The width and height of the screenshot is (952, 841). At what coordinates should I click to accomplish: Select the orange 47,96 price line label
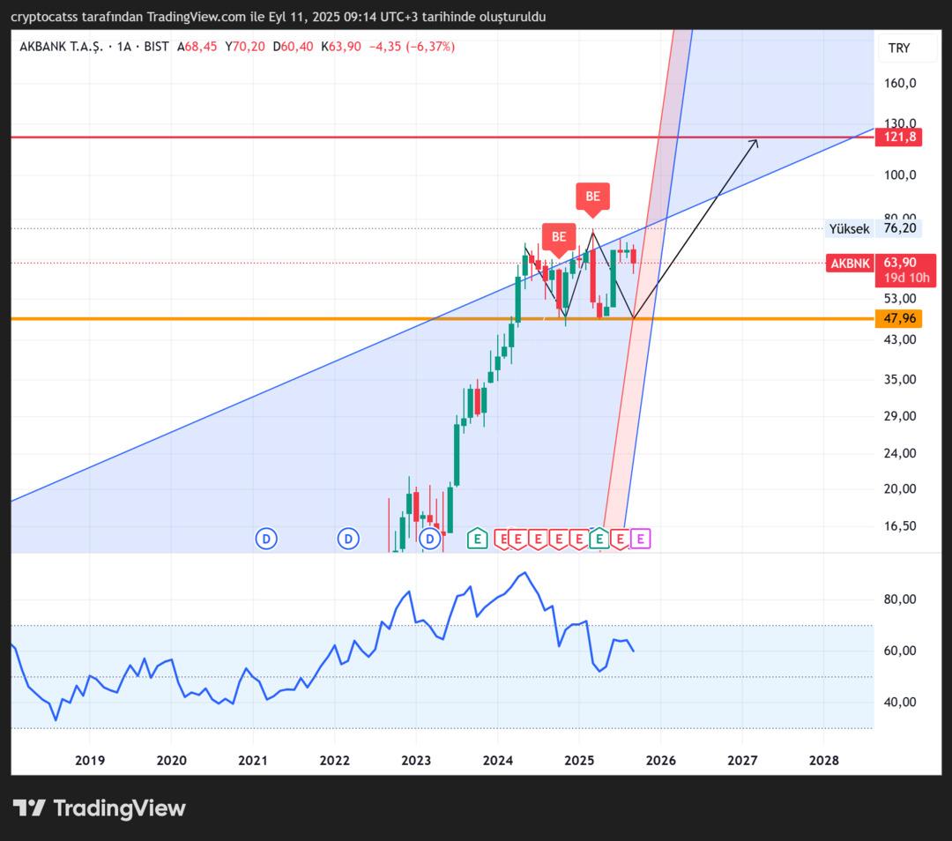click(x=898, y=318)
